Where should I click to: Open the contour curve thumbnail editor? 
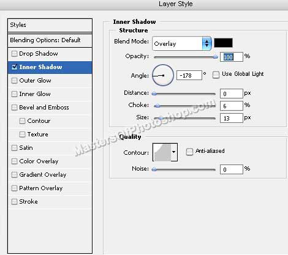(162, 152)
